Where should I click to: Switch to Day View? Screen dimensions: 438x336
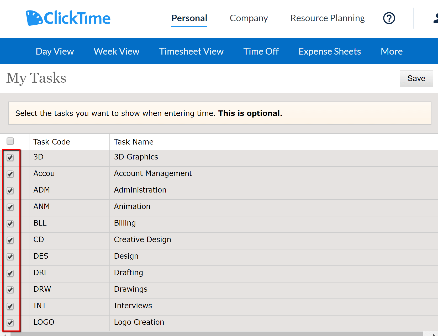pyautogui.click(x=54, y=51)
